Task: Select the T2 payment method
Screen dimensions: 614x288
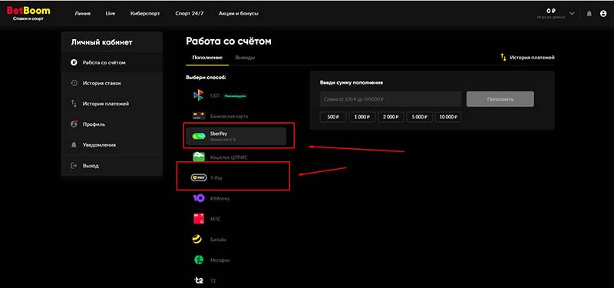Action: (x=236, y=280)
